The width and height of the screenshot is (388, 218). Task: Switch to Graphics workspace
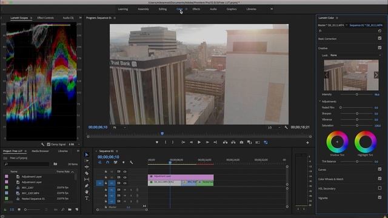(x=232, y=9)
